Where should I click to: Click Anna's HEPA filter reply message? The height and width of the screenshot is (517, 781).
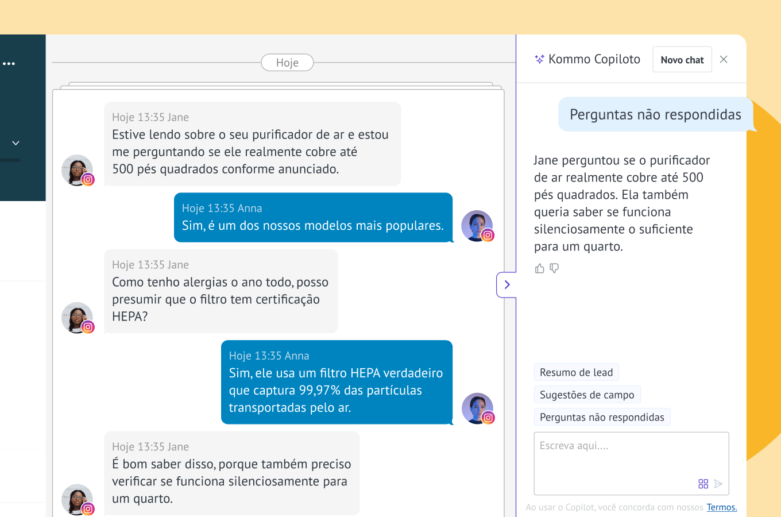(337, 382)
